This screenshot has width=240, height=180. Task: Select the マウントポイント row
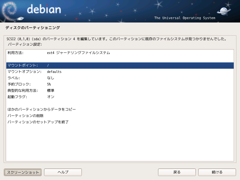(x=120, y=65)
